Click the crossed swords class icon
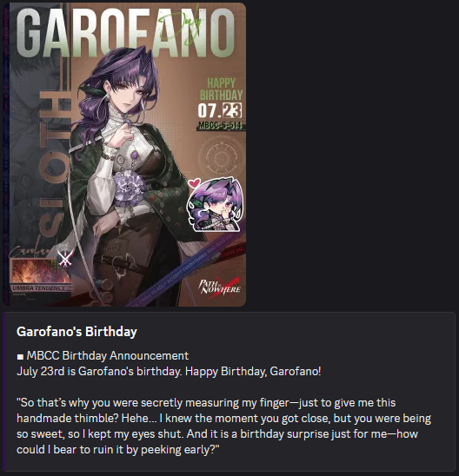 [x=65, y=258]
